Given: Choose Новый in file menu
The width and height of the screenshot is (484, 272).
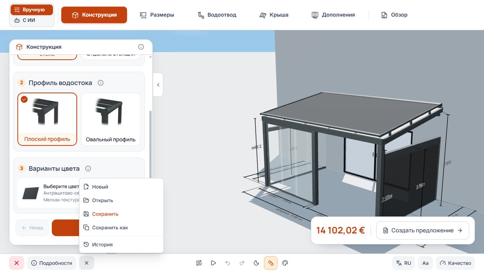Looking at the screenshot, I should (121, 187).
